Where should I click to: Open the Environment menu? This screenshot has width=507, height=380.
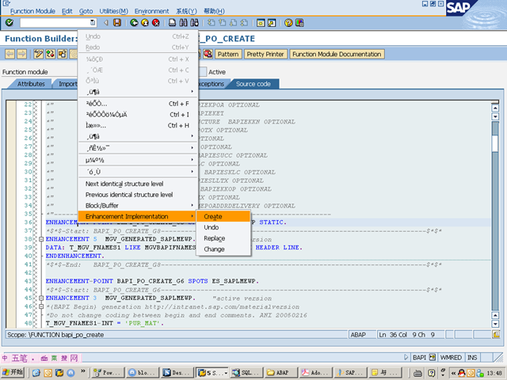[151, 11]
